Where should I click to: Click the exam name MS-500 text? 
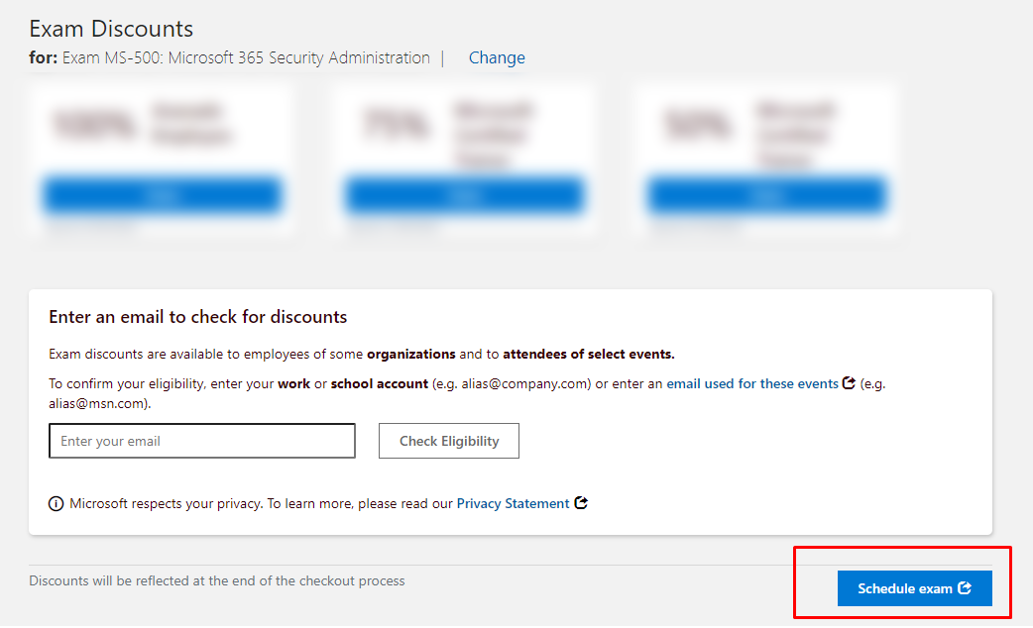tap(246, 57)
